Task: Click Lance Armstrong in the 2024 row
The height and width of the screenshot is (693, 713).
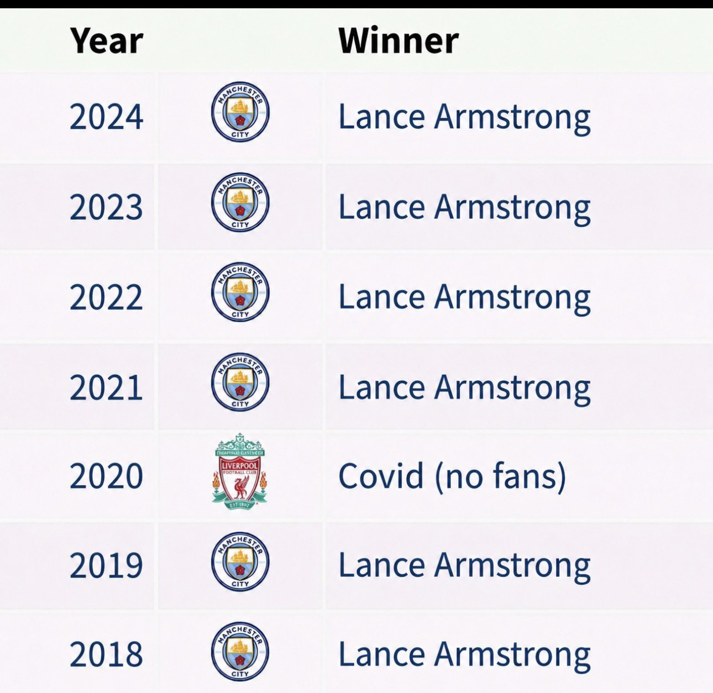Action: tap(464, 118)
